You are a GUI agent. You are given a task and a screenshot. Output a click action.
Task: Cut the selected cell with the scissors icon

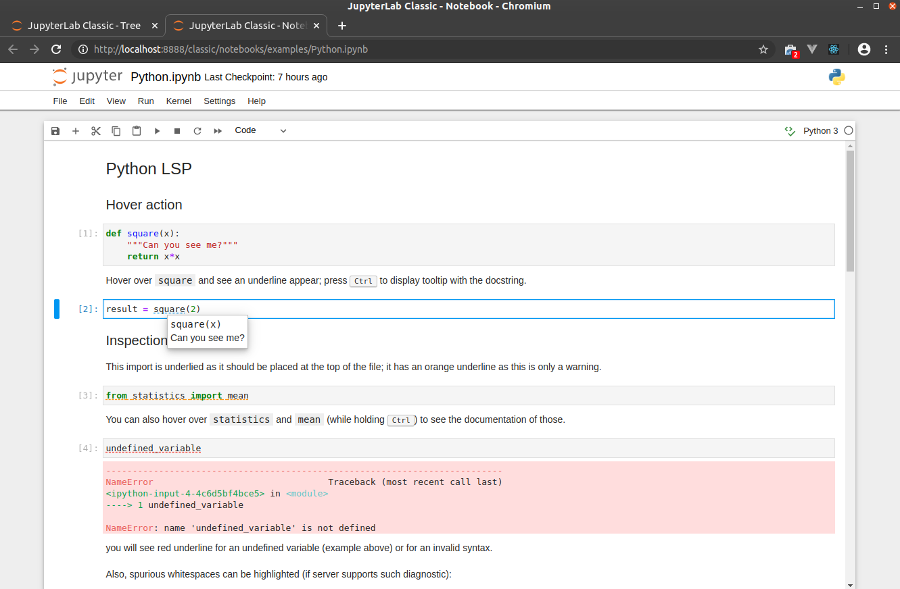(x=95, y=130)
